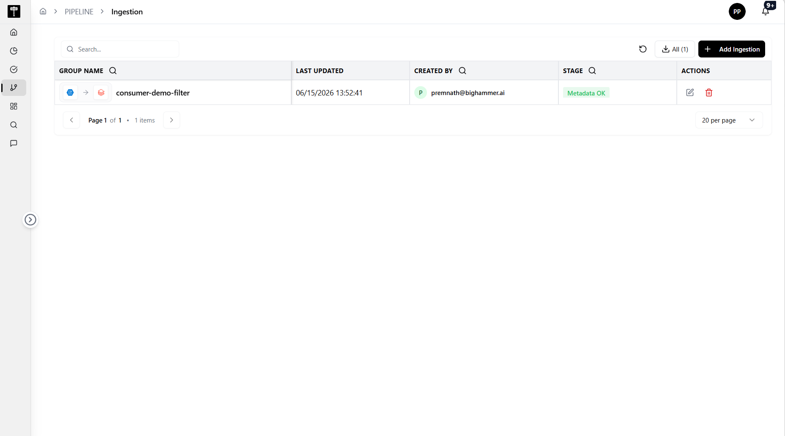Screen dimensions: 785x436
Task: Go to the home breadcrumb icon
Action: (x=43, y=11)
